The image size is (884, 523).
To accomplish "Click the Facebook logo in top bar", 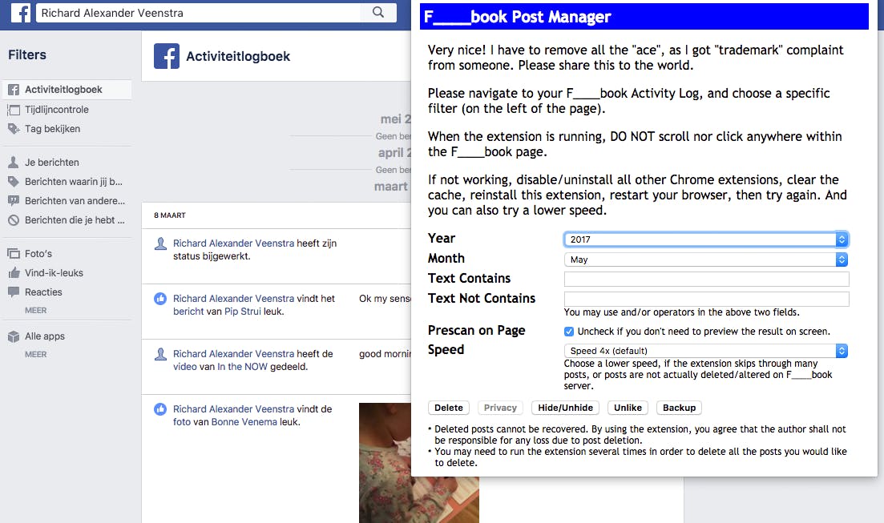I will click(21, 12).
